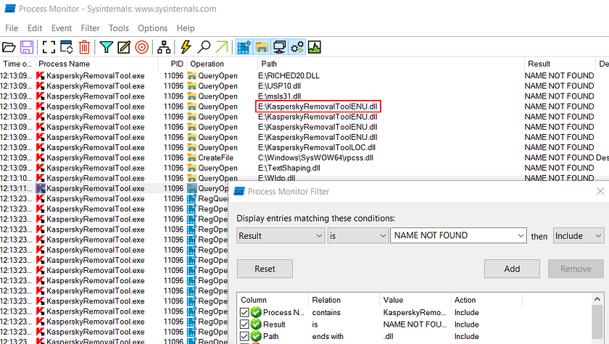Select the E:\RICHED20.DLL path row
Image resolution: width=609 pixels, height=344 pixels.
point(289,75)
